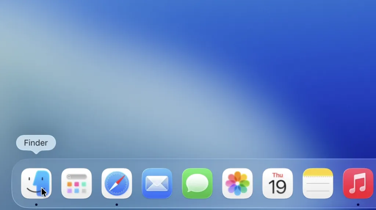
Task: Launch Safari compass icon
Action: click(x=117, y=183)
